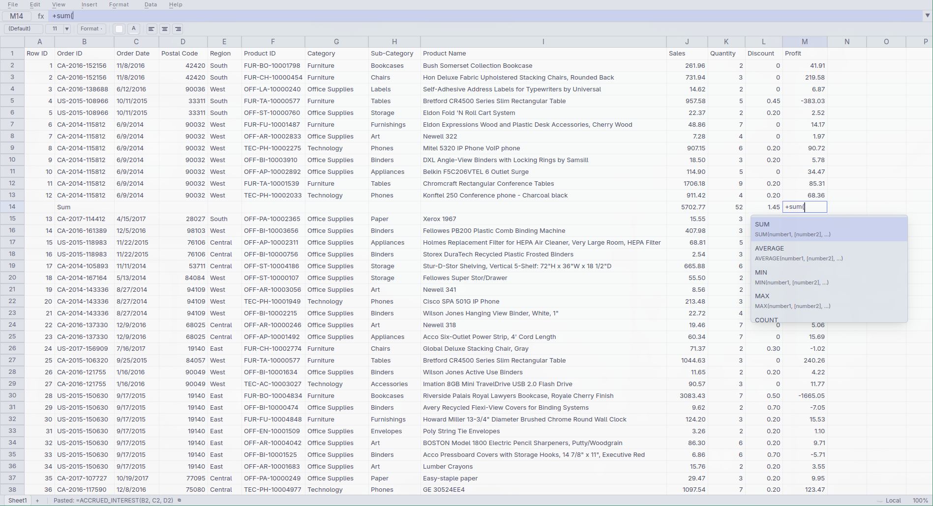Screen dimensions: 933x506
Task: Open the Insert menu
Action: click(90, 4)
